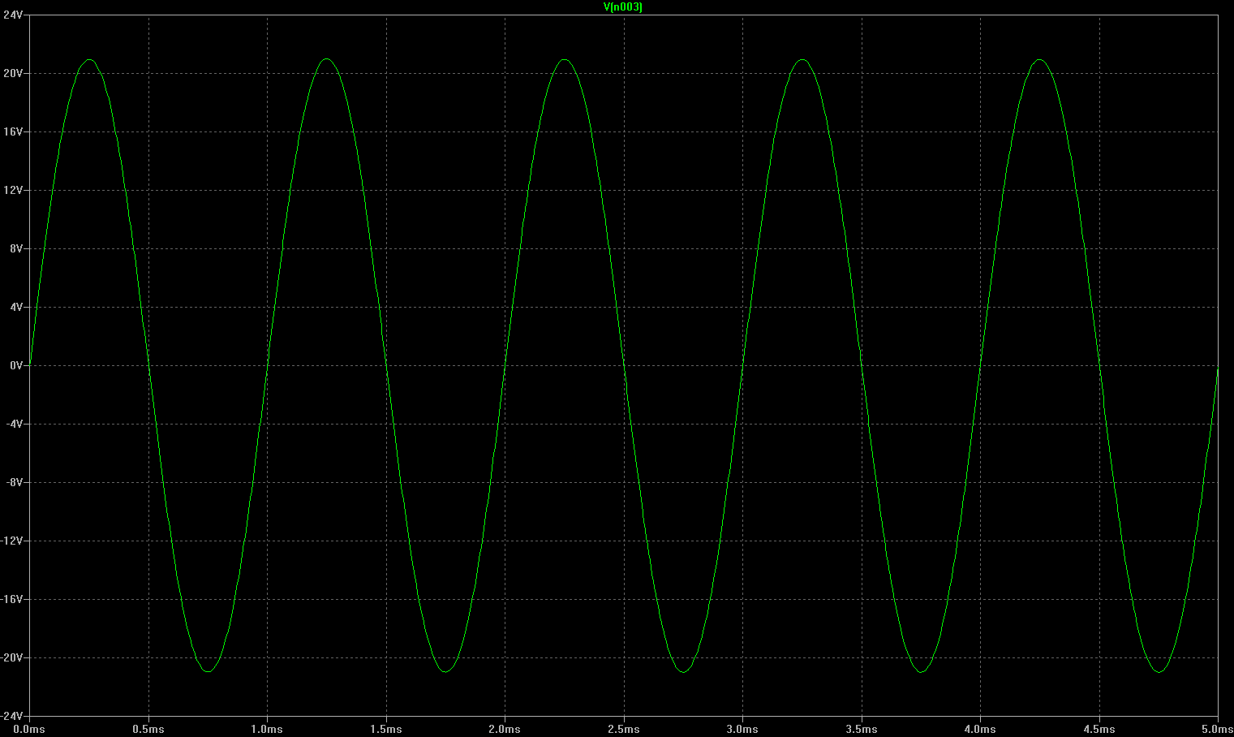The height and width of the screenshot is (737, 1234).
Task: Click the 16V axis label
Action: coord(13,131)
